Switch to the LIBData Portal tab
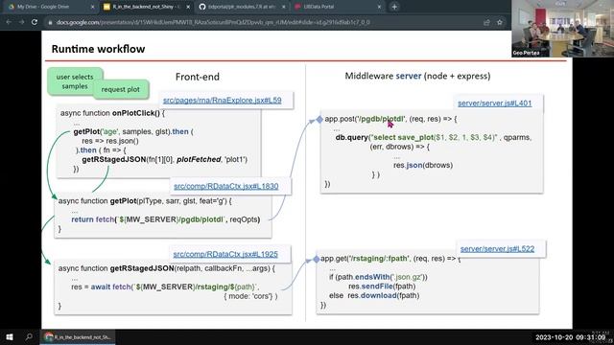 [337, 7]
